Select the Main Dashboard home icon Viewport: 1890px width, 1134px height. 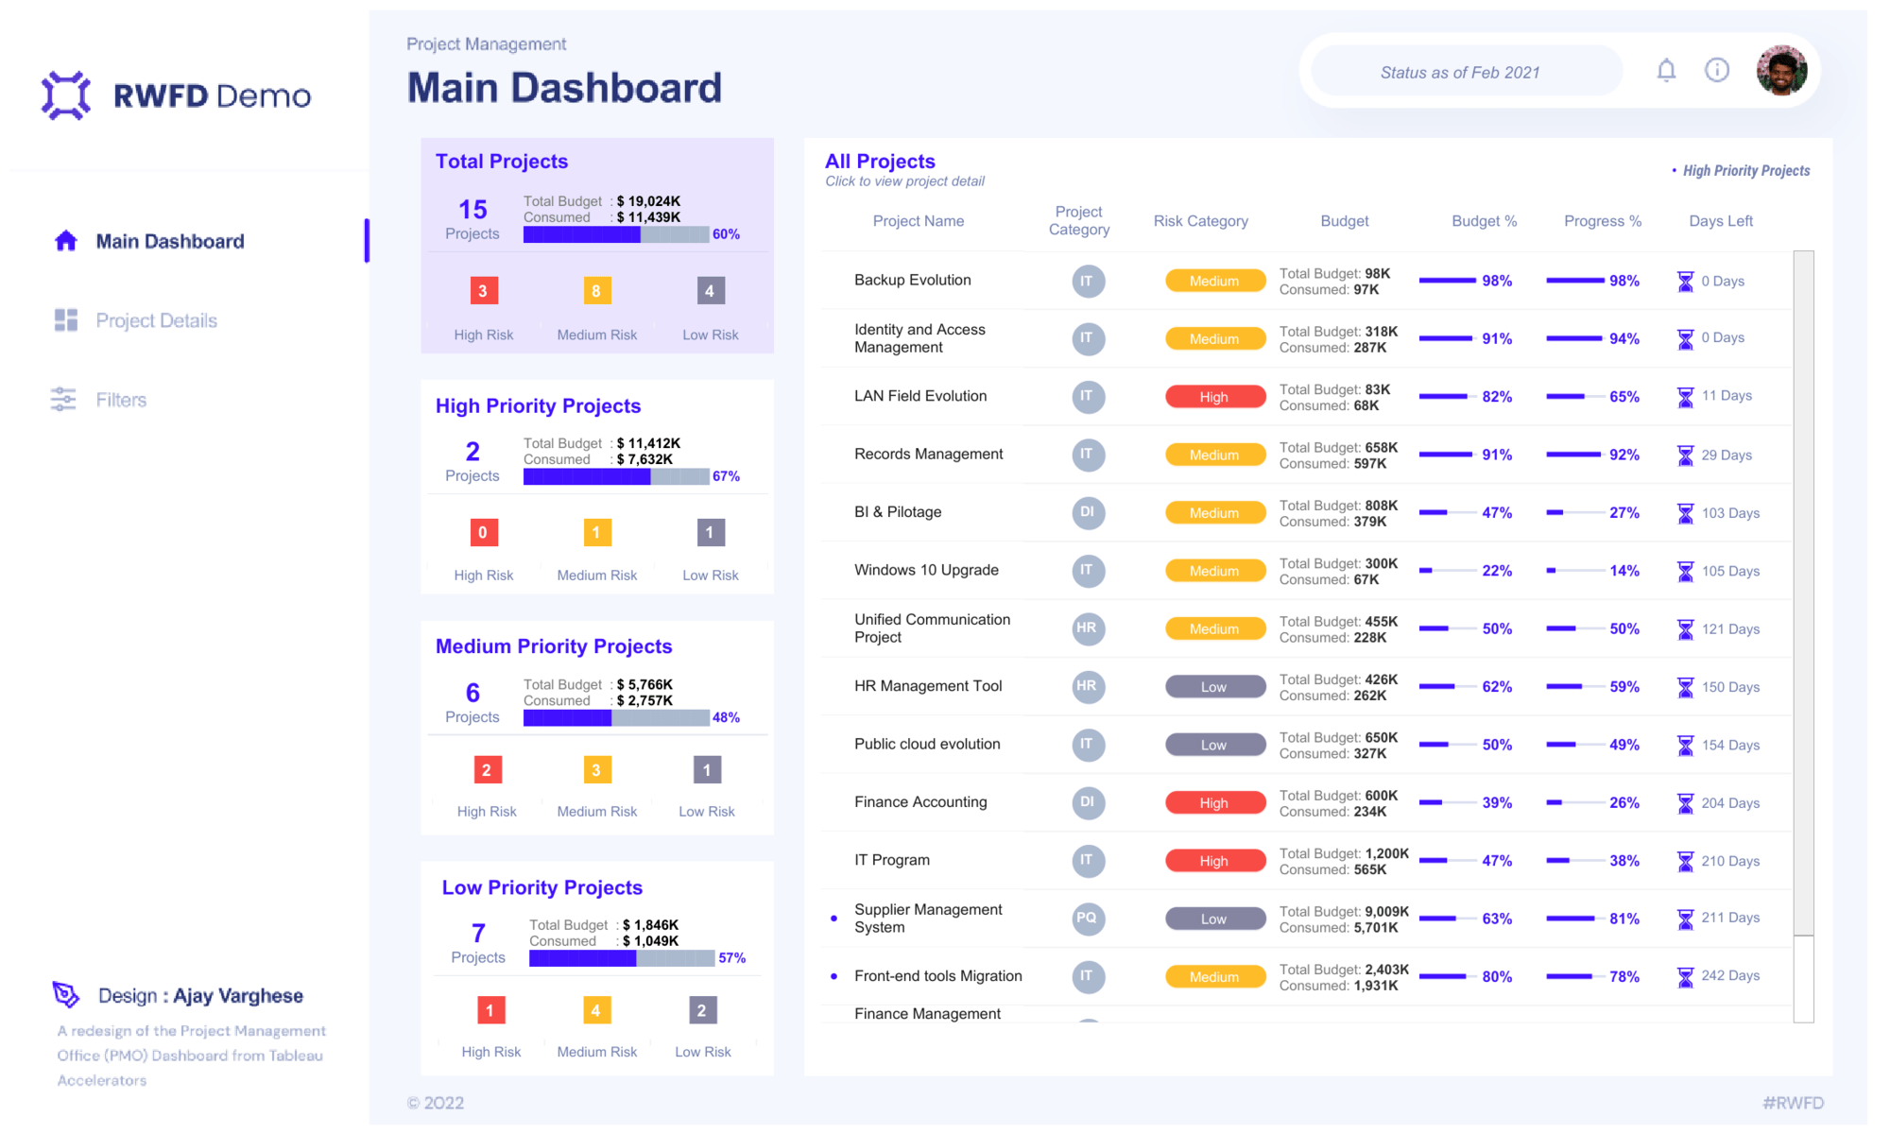(x=64, y=240)
